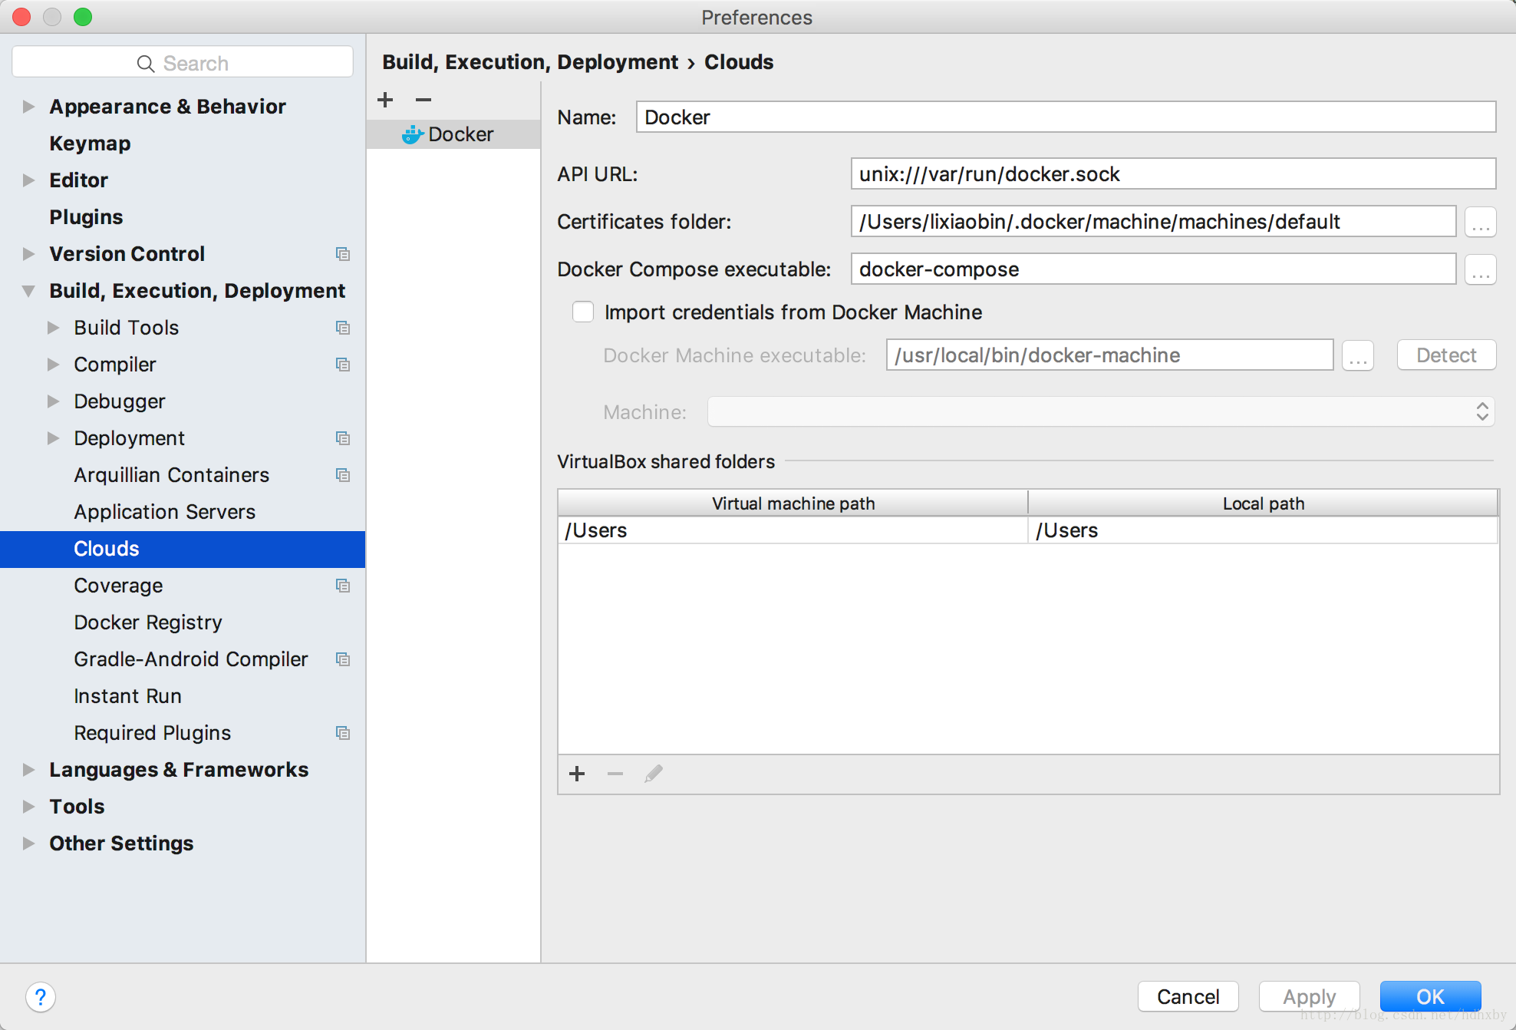Expand the Version Control section
This screenshot has height=1030, width=1516.
(28, 254)
